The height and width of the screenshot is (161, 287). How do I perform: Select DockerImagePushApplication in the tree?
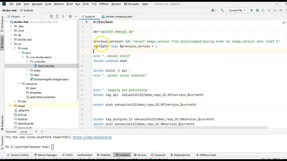click(x=51, y=80)
